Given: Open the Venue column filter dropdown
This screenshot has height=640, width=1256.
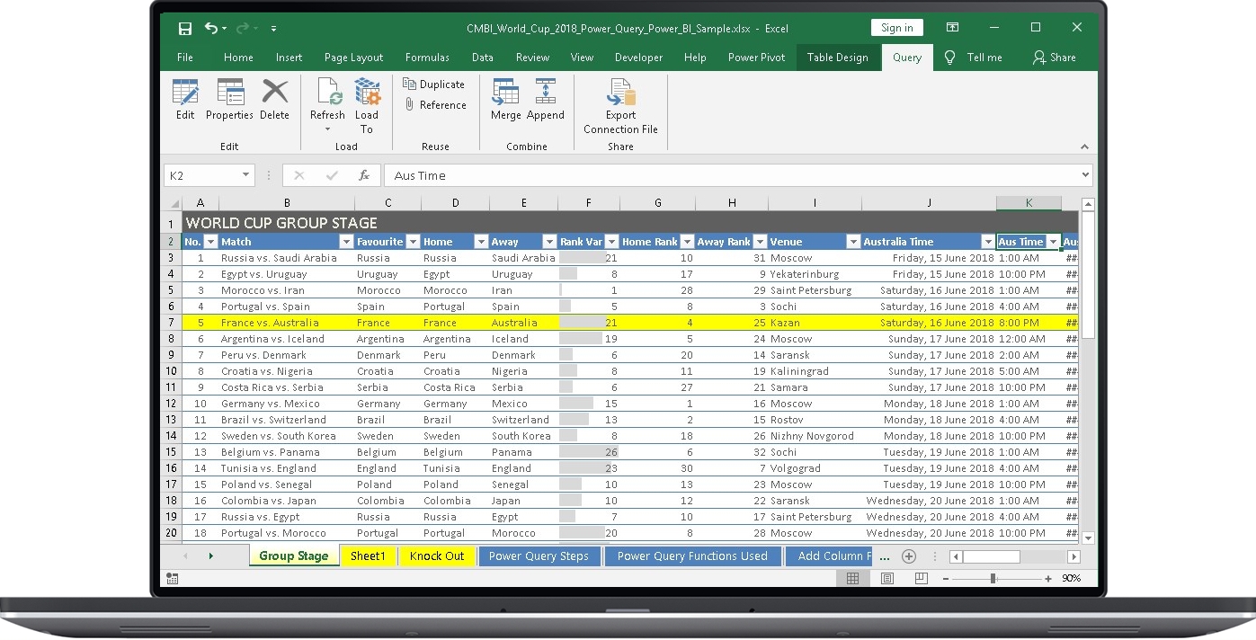Looking at the screenshot, I should coord(853,242).
